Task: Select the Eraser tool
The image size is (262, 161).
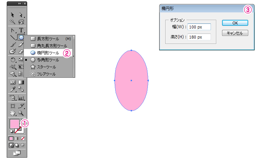Action: [x=21, y=51]
